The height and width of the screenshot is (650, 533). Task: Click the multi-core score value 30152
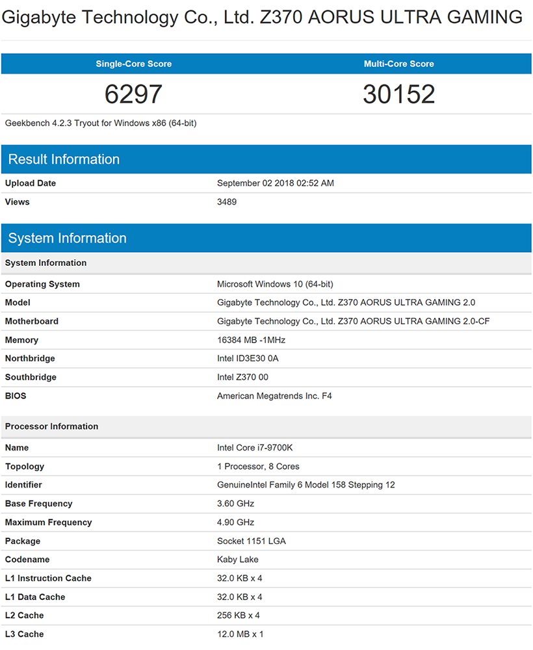(398, 94)
